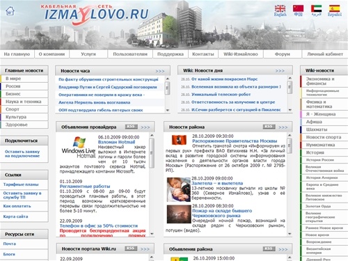Open От какой жизни покраснел Марс
348x261 pixels.
[x=224, y=79]
